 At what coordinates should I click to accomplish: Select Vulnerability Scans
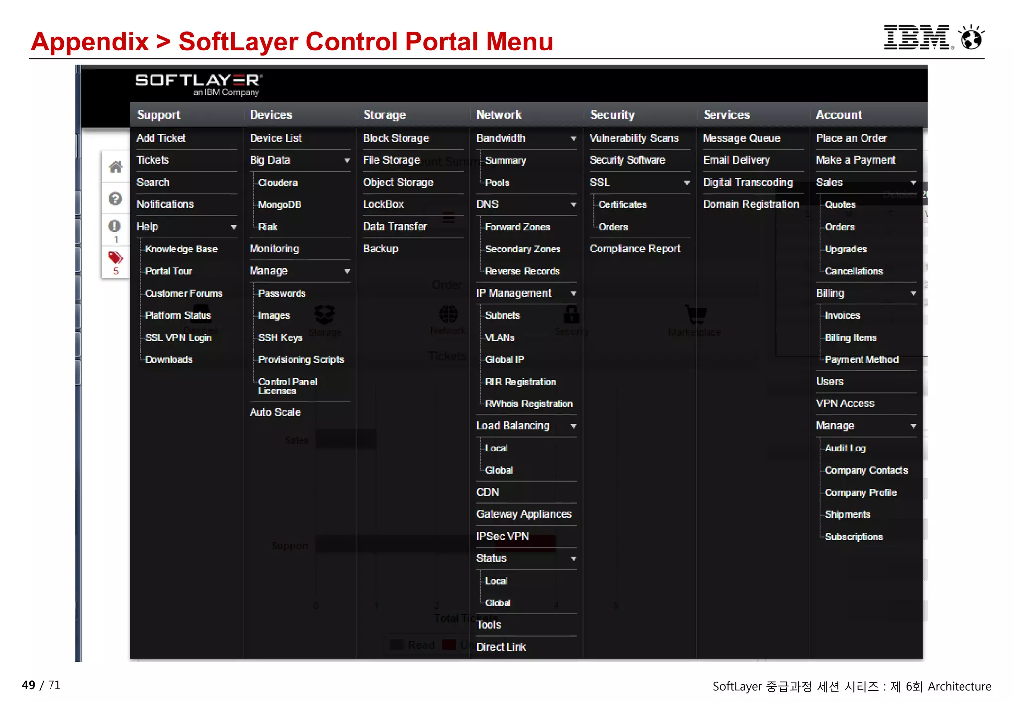tap(634, 138)
